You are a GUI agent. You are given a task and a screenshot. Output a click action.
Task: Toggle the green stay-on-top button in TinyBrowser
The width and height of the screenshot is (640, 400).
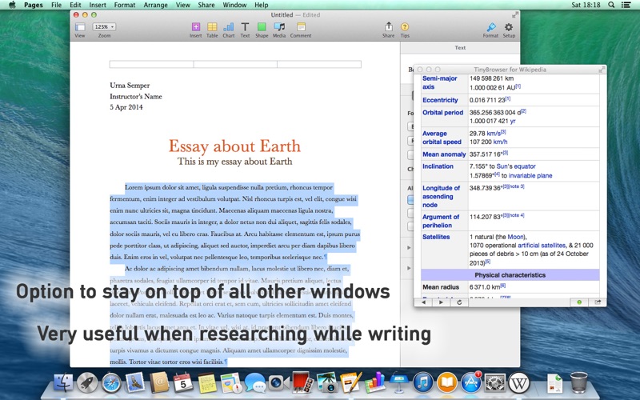tap(579, 302)
